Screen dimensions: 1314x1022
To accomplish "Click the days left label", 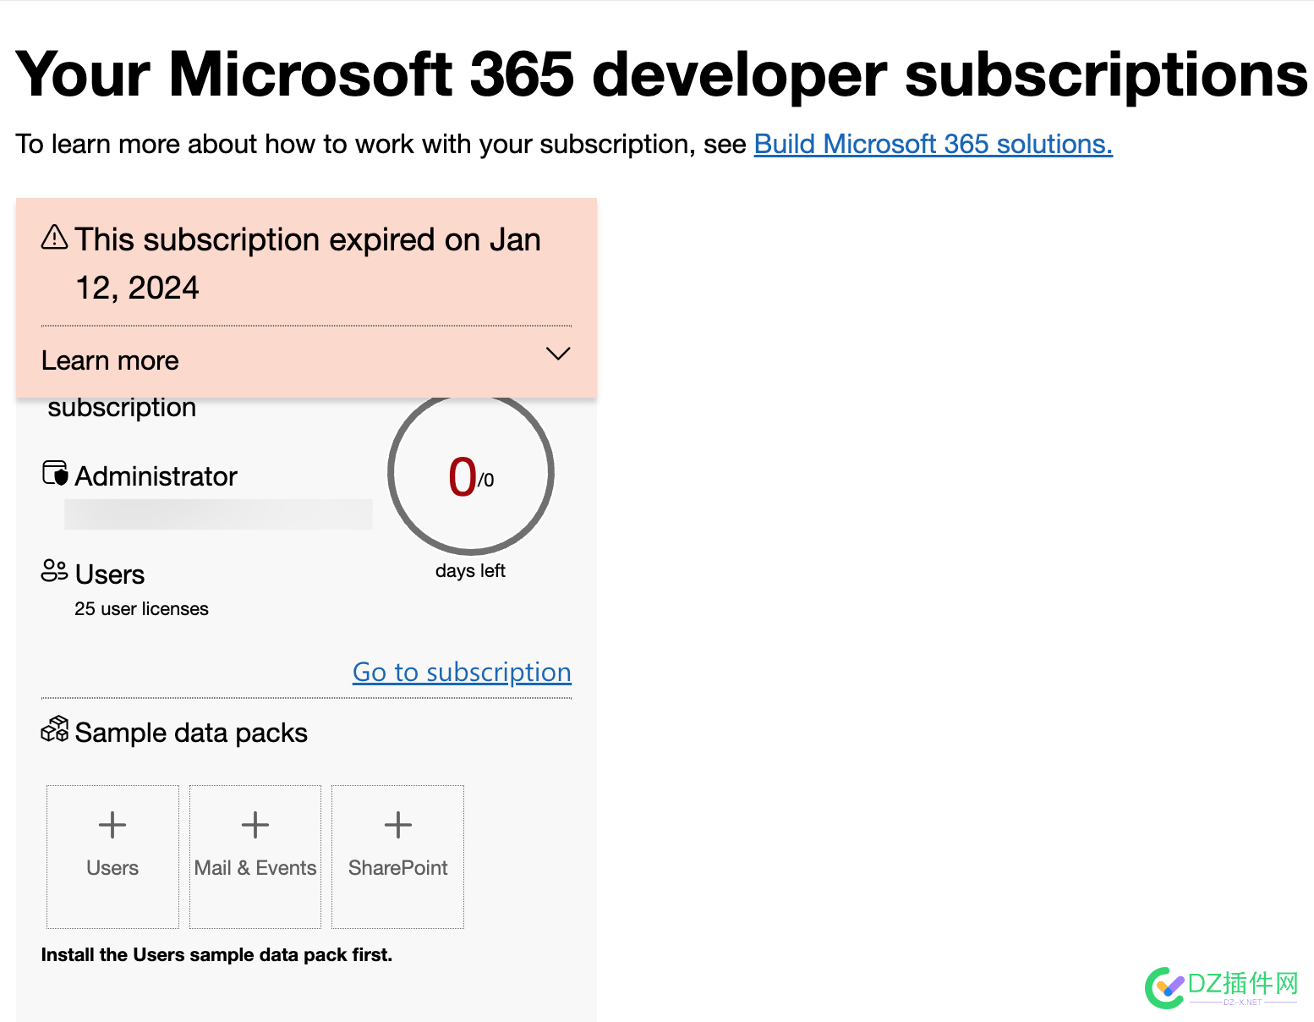I will tap(470, 571).
